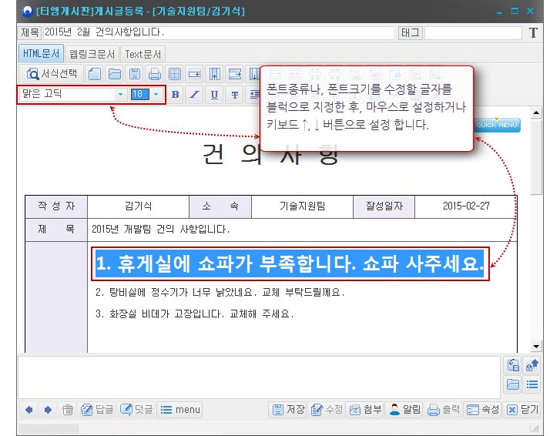This screenshot has height=436, width=560.
Task: Click the large T text icon beside tag field
Action: (533, 33)
